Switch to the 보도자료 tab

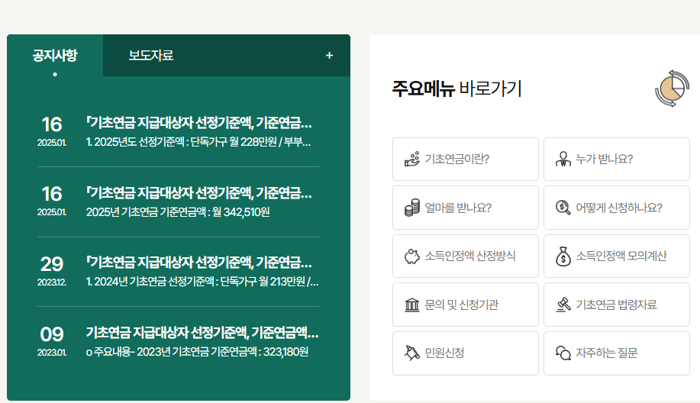[x=151, y=56]
